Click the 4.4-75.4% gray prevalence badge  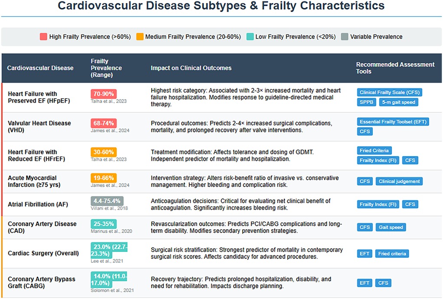point(107,201)
